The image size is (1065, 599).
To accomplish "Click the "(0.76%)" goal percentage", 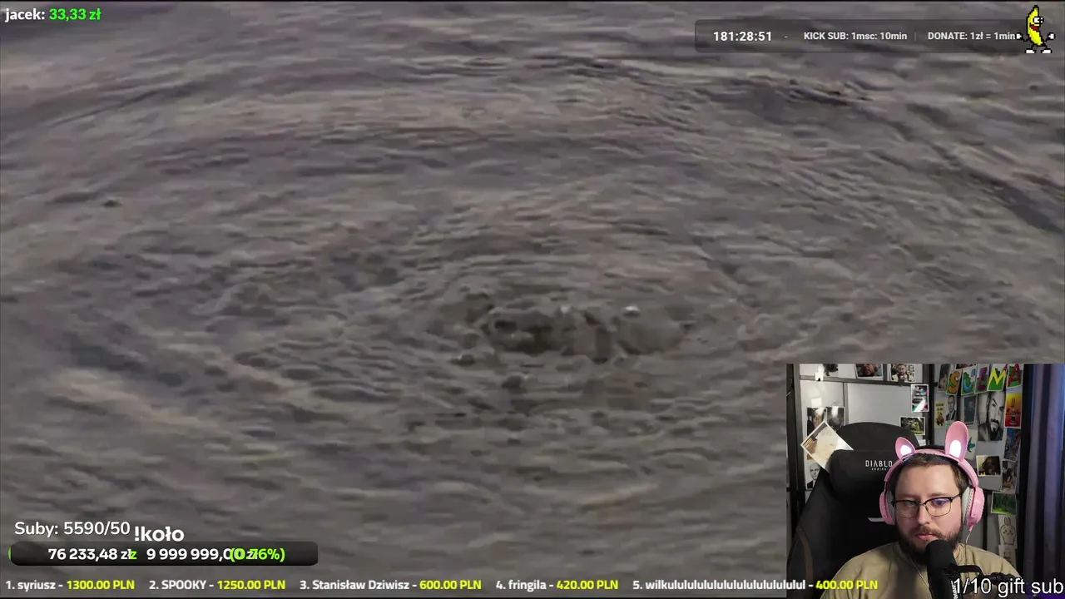I will point(258,554).
